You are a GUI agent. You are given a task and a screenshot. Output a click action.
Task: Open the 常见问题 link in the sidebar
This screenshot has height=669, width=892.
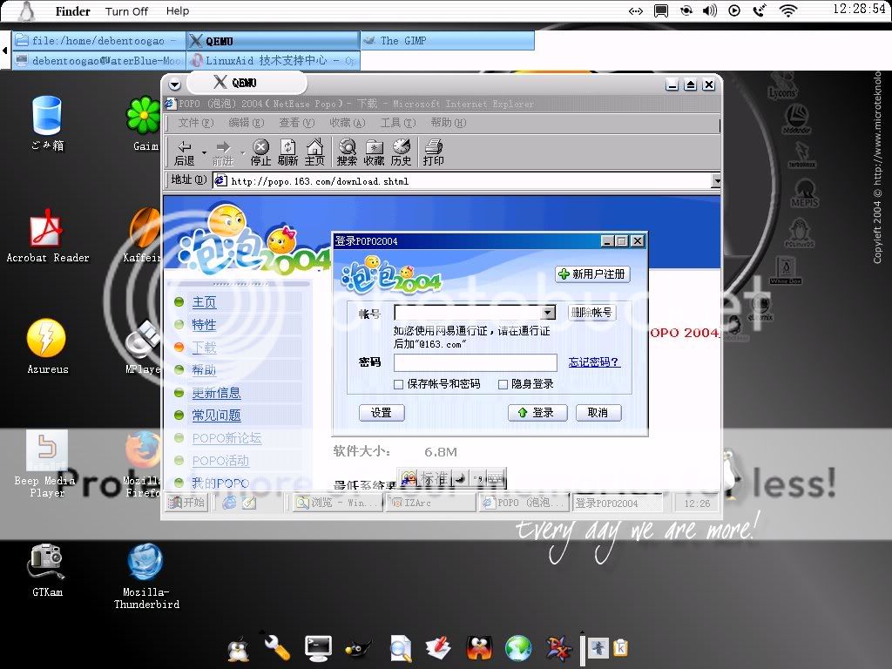pyautogui.click(x=216, y=416)
